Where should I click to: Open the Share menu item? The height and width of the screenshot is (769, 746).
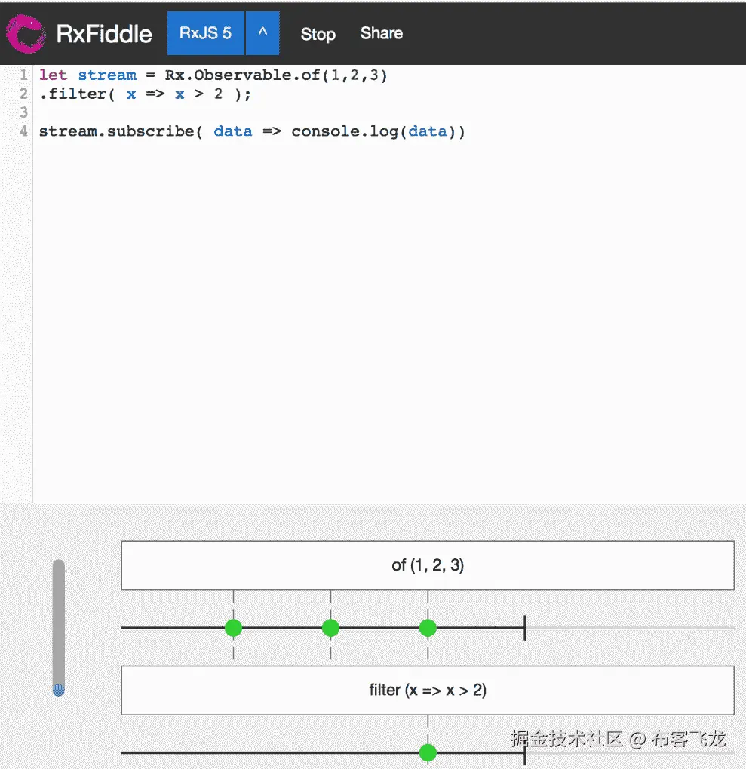click(381, 33)
